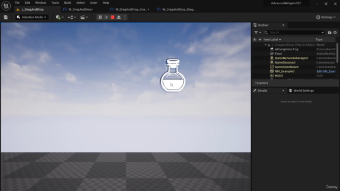Select GameNetworkManager0 actor
Image resolution: width=340 pixels, height=191 pixels.
click(292, 58)
